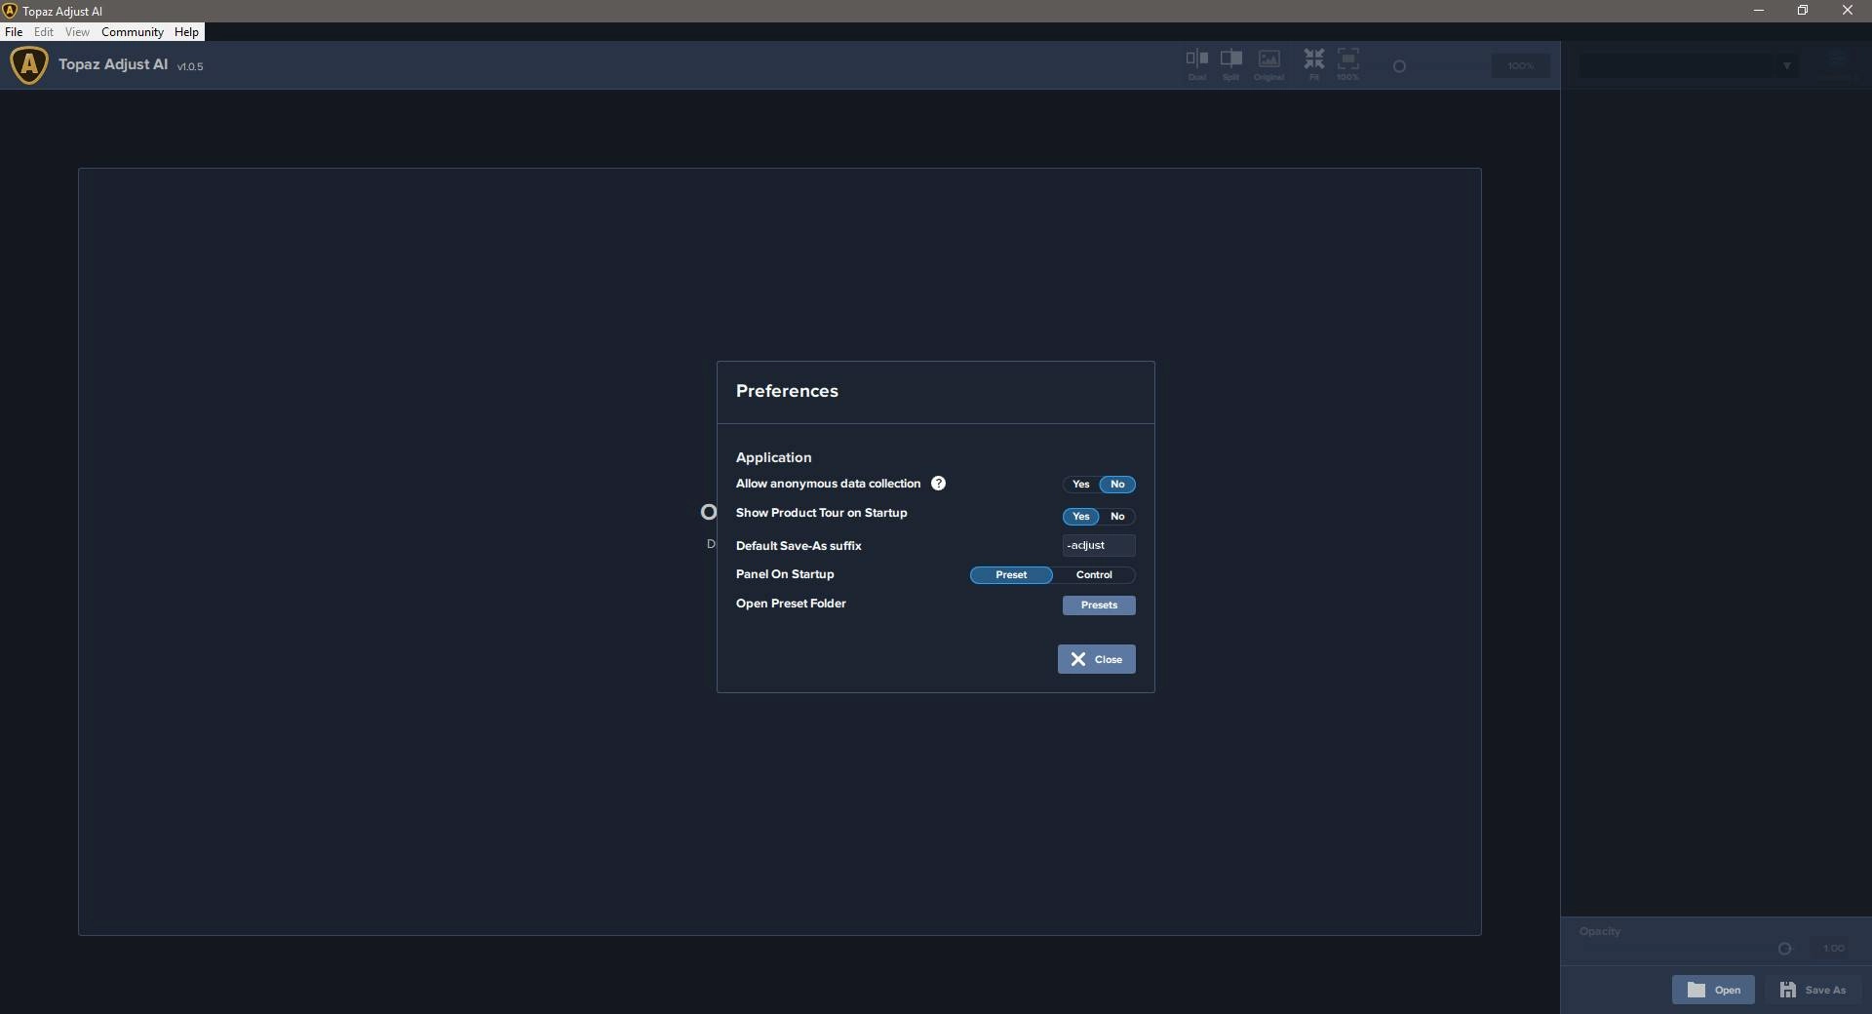1872x1014 pixels.
Task: Set anonymous data collection to Yes
Action: click(1080, 485)
